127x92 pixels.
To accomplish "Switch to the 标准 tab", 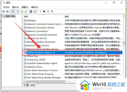I will tap(33, 85).
